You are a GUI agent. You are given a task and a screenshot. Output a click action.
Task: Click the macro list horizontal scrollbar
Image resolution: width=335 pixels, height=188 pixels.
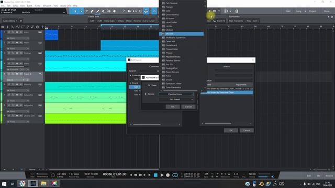click(218, 124)
